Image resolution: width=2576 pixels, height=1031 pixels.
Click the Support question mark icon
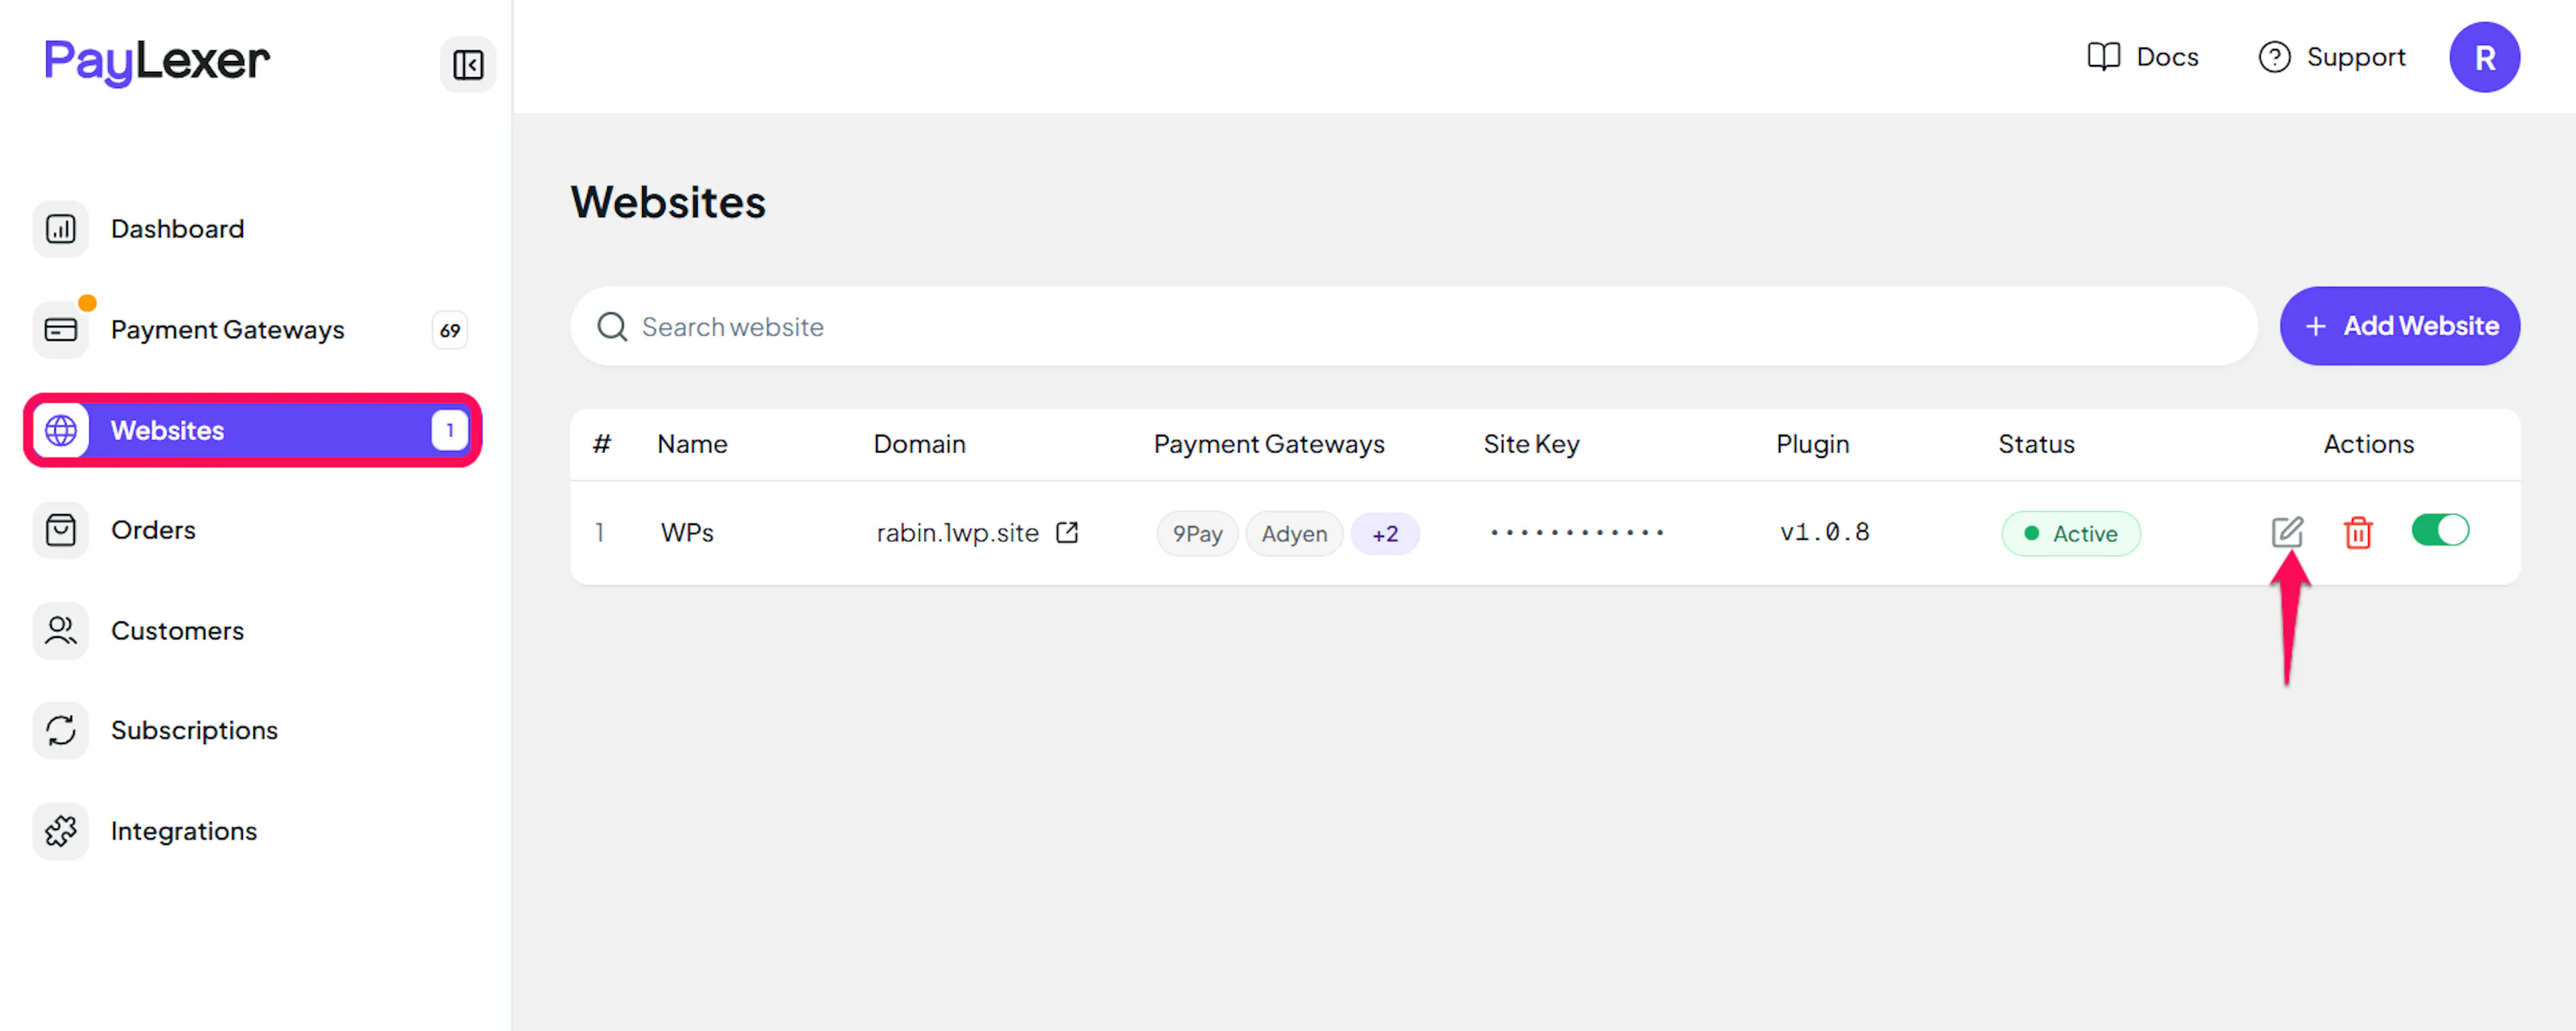(x=2273, y=57)
